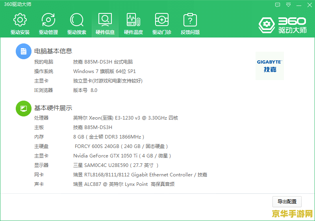Open the 反馈问题 clipboard icon

click(190, 20)
